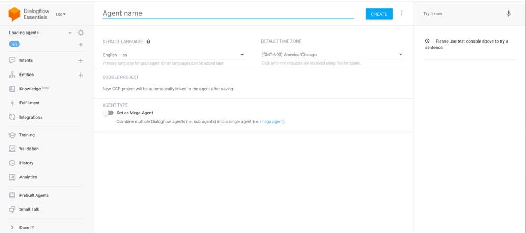526x233 pixels.
Task: Click the Integrations cycle icon
Action: 12,117
